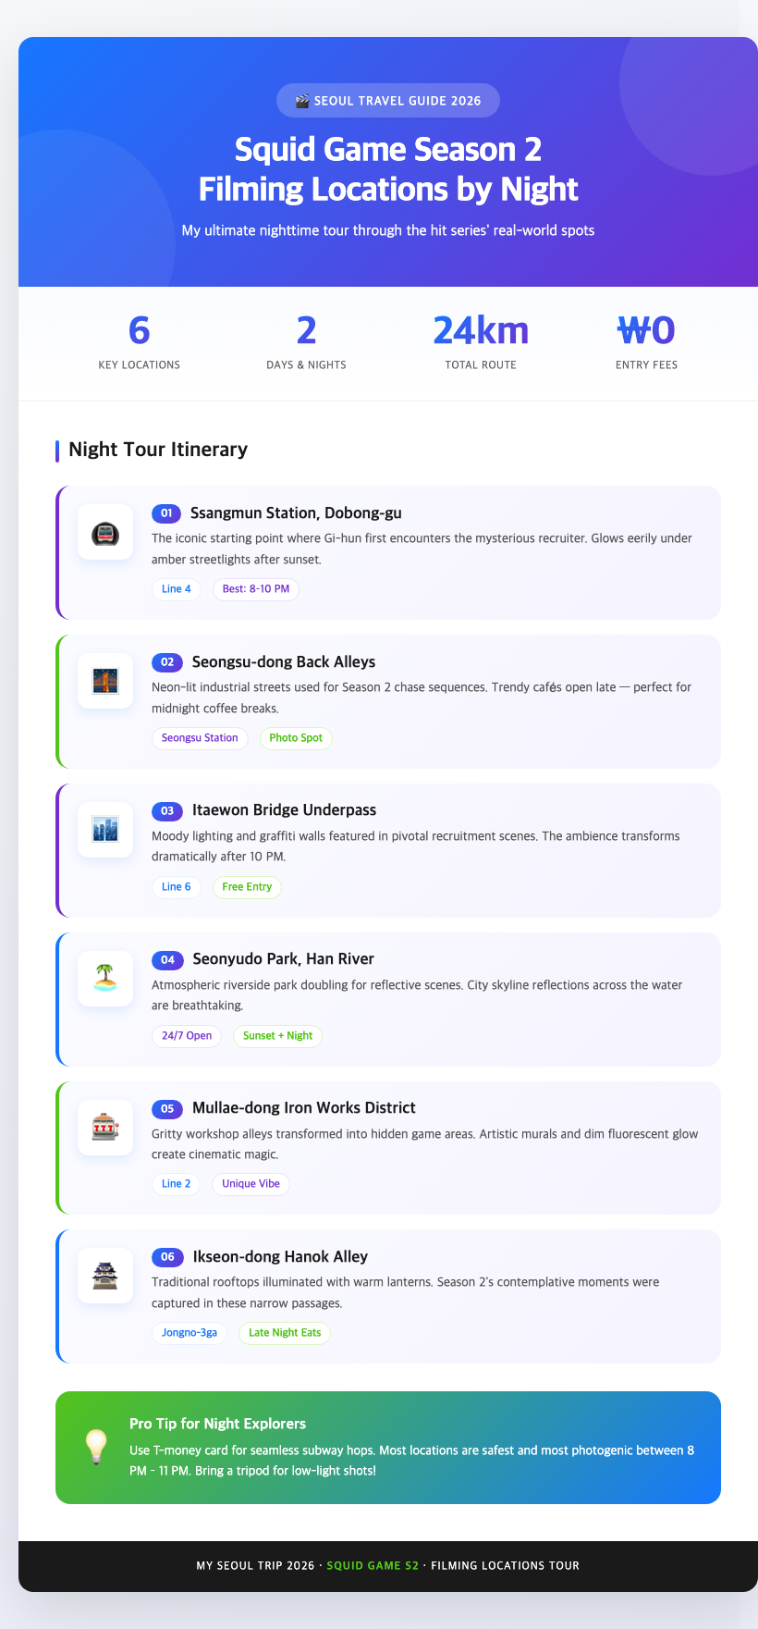Select the Best: 8-10 PM tag
The image size is (758, 1629).
[x=256, y=589]
